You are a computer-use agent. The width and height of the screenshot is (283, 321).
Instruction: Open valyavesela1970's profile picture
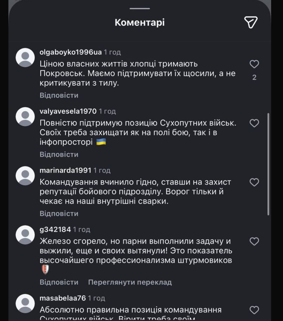(25, 117)
